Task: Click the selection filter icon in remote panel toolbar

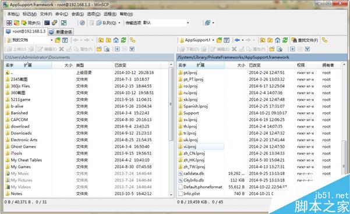Action: [307, 49]
